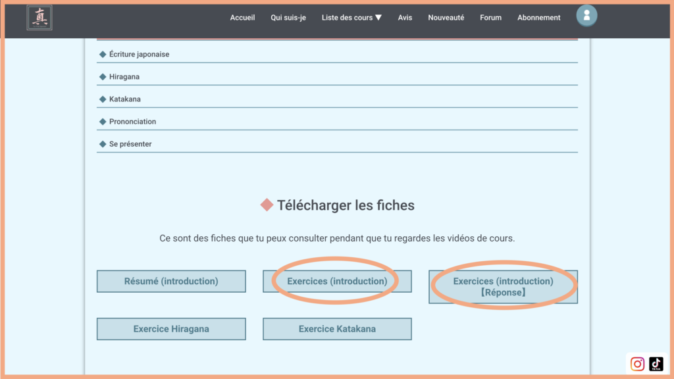Download the Résumé (introduction) sheet

(171, 282)
